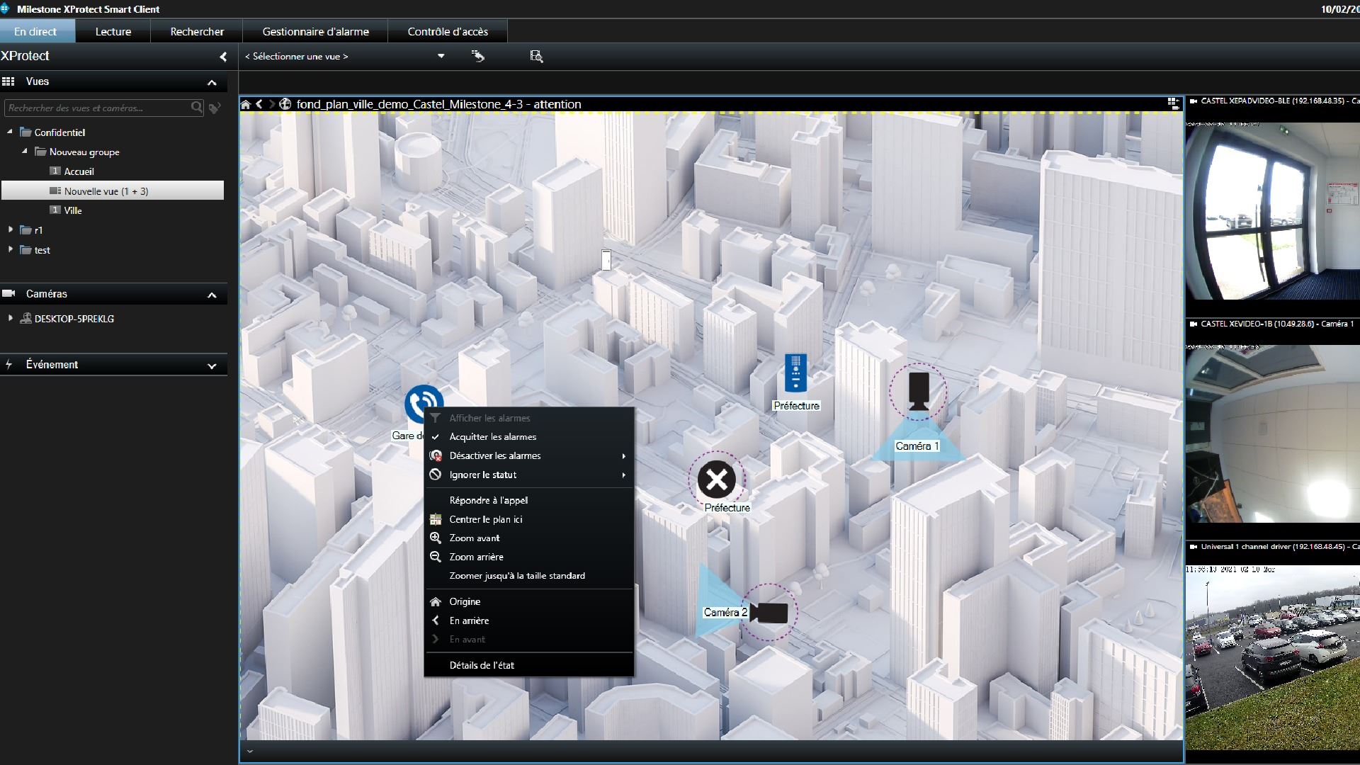
Task: Click the globe icon in map header
Action: click(285, 104)
